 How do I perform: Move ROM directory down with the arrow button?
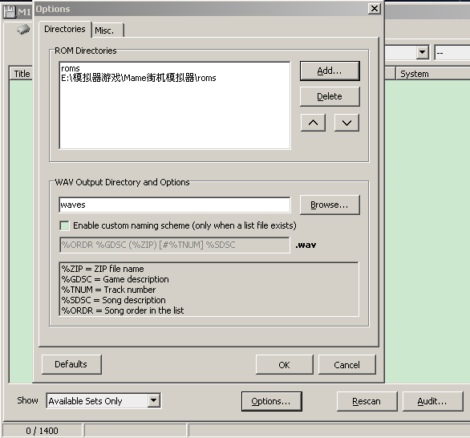346,123
